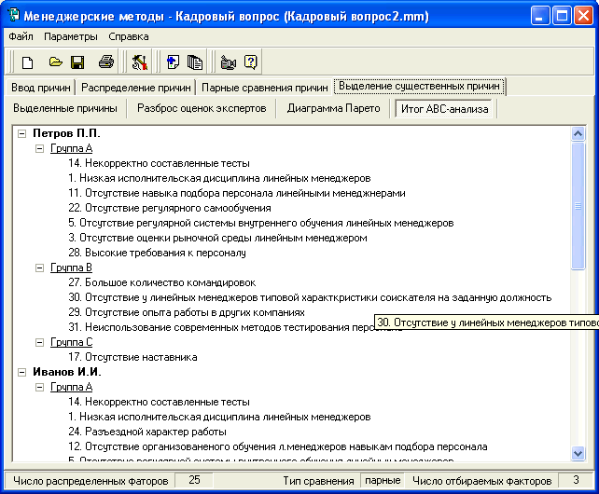The height and width of the screenshot is (494, 599).
Task: Click Группа C link under Петров П.П.
Action: tap(72, 342)
